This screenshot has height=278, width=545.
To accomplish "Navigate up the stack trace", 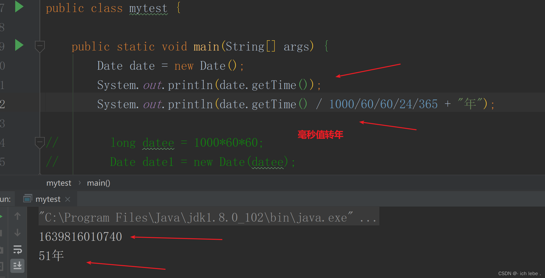I will [17, 216].
